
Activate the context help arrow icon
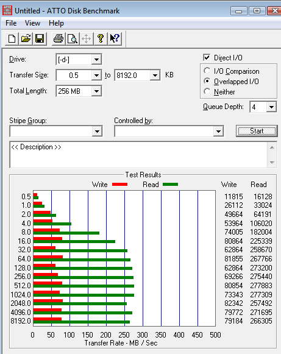coord(115,38)
